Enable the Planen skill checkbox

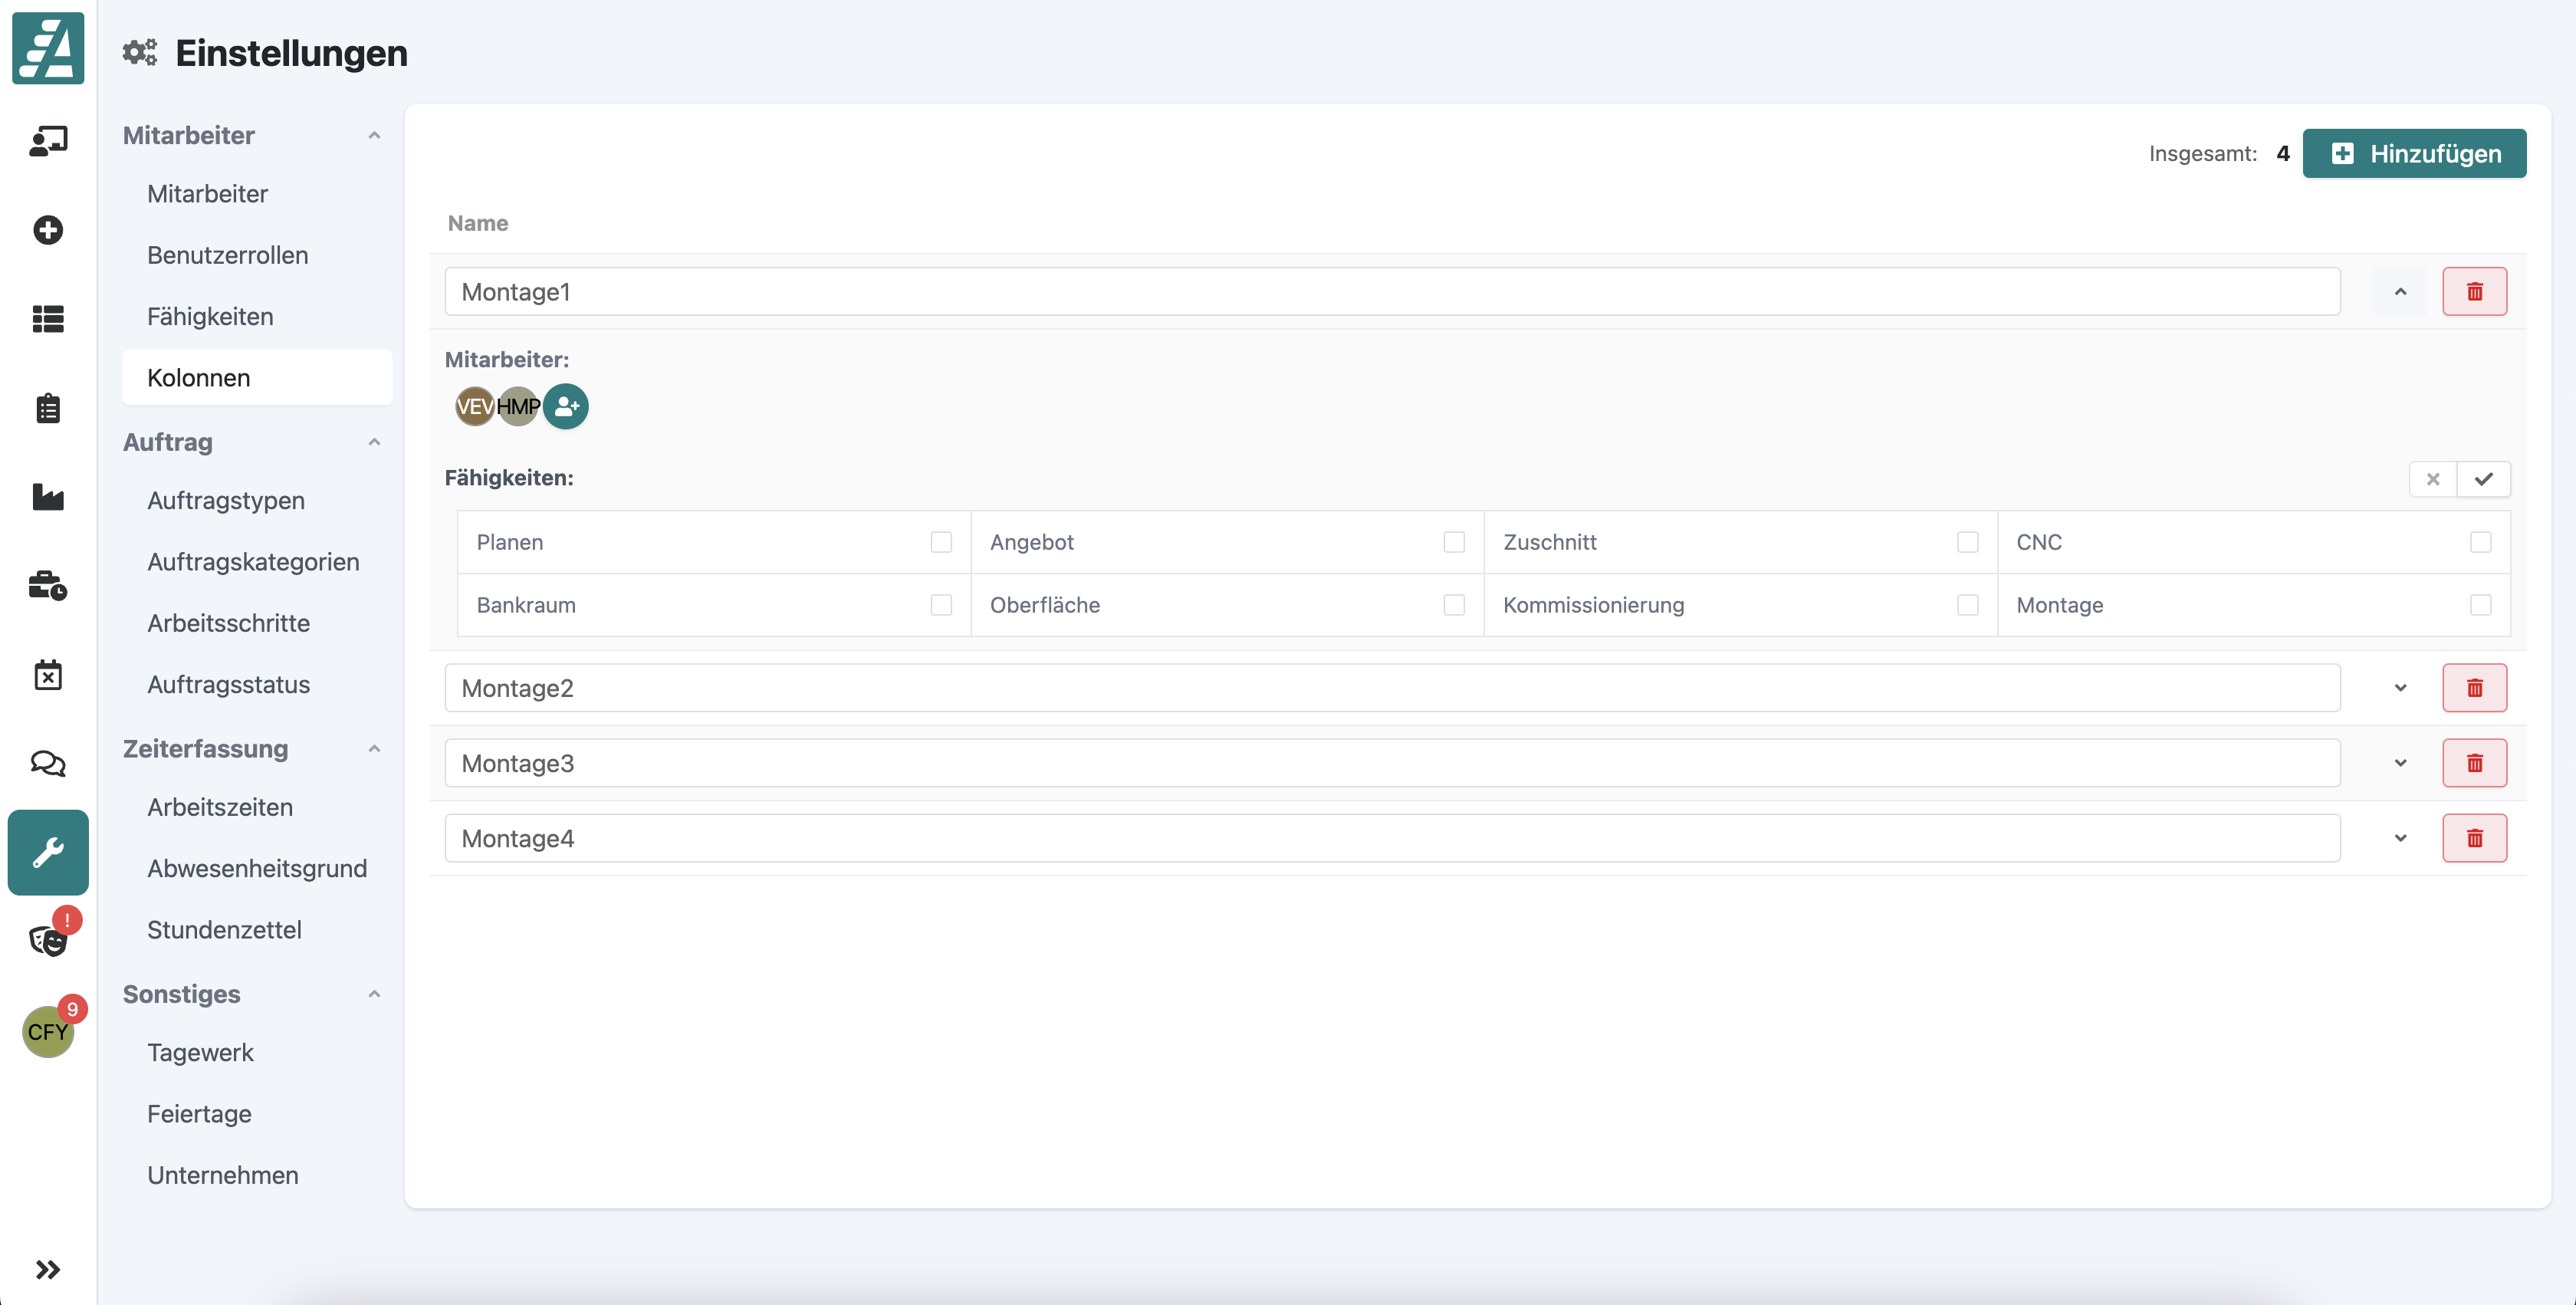941,542
